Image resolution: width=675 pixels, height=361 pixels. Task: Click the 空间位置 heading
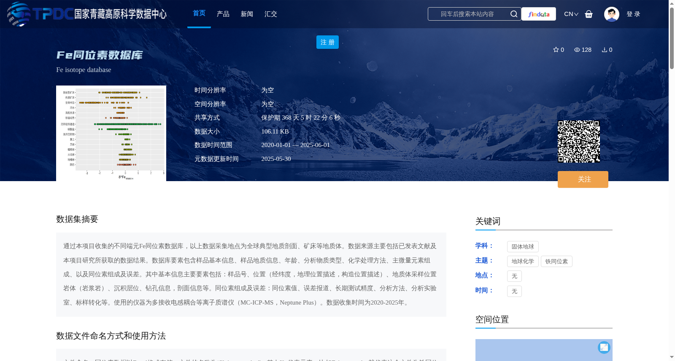(x=492, y=319)
